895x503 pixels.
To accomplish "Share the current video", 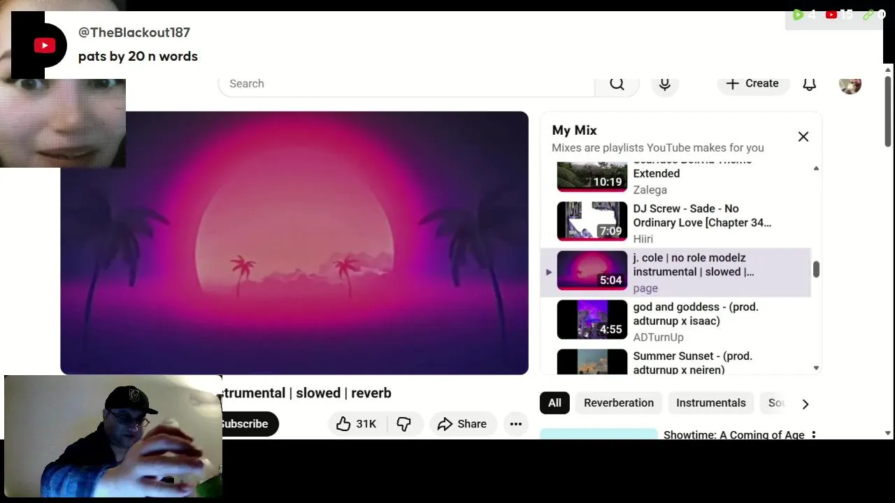I will coord(462,424).
